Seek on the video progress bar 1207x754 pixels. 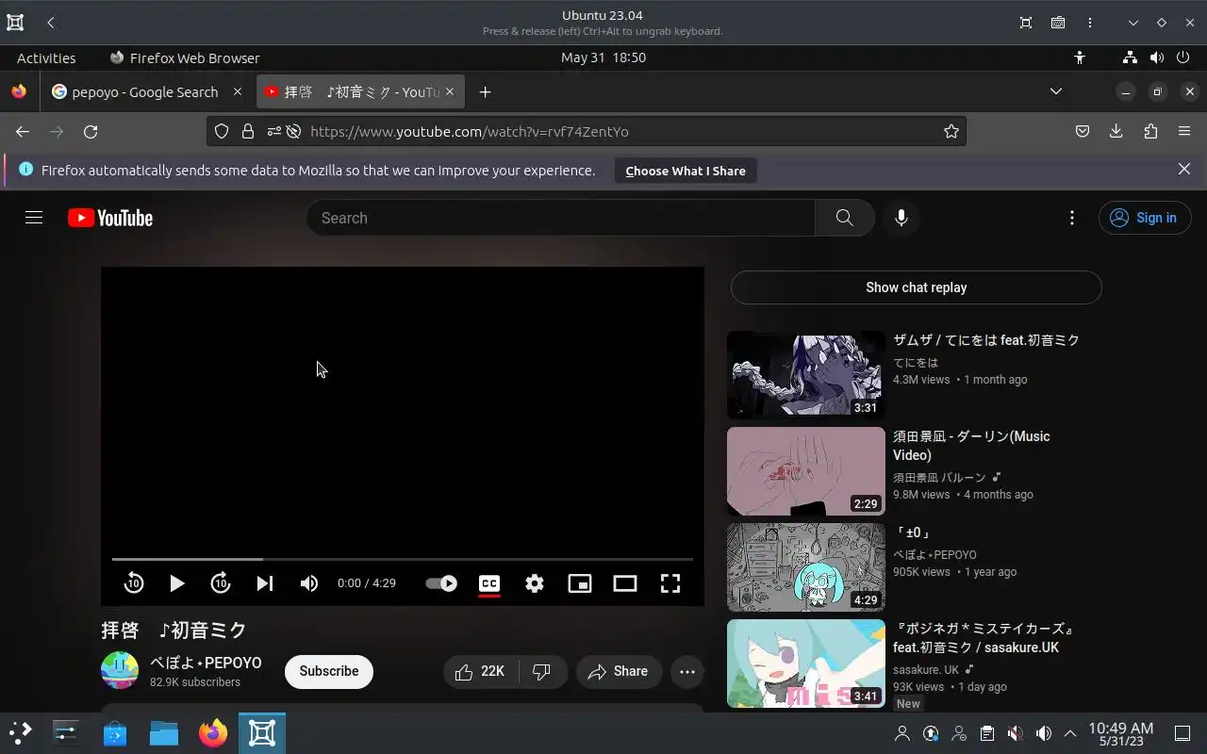[403, 559]
